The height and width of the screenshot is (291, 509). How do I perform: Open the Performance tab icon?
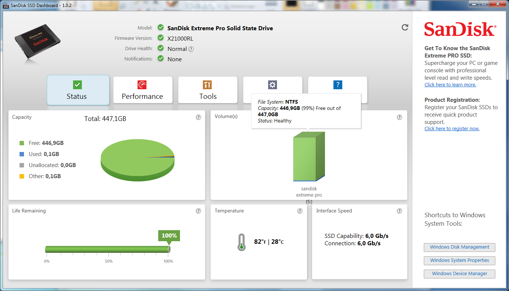(143, 84)
